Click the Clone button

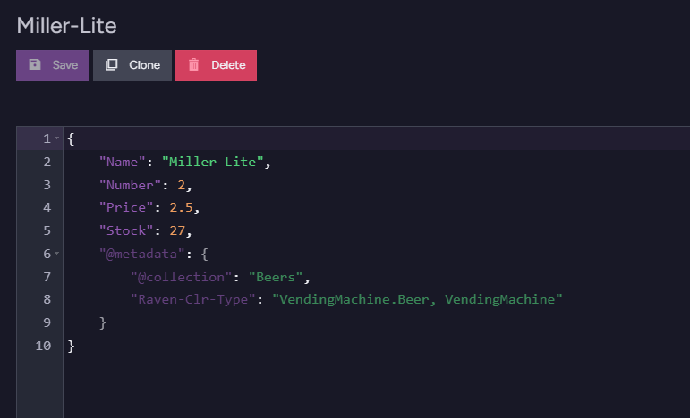(132, 65)
